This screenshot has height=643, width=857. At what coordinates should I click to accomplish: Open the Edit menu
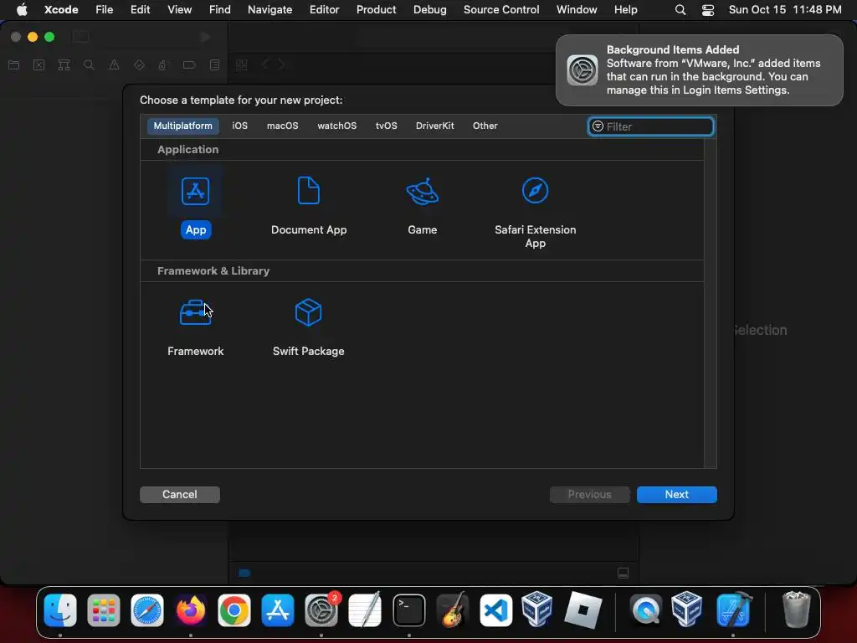click(x=140, y=9)
